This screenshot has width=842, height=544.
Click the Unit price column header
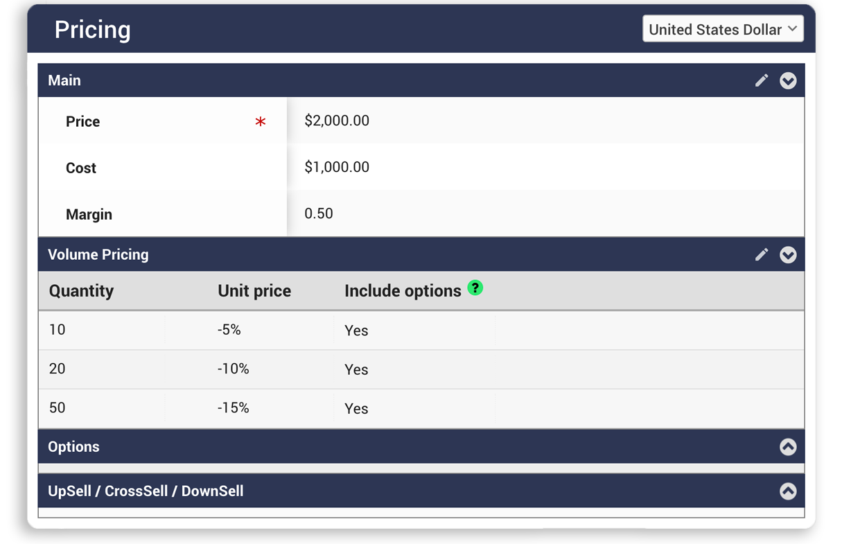(254, 291)
